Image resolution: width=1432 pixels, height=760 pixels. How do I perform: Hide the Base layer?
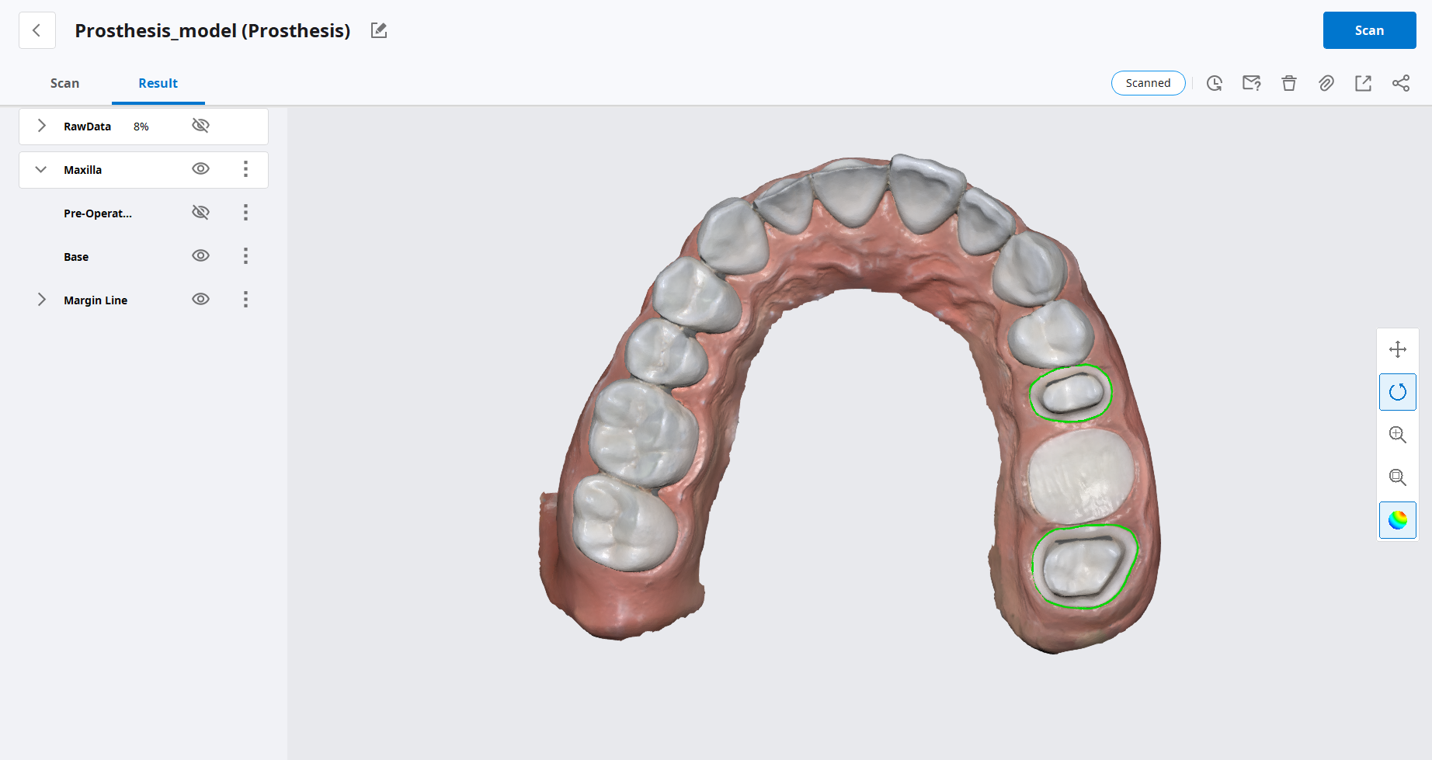pyautogui.click(x=200, y=256)
